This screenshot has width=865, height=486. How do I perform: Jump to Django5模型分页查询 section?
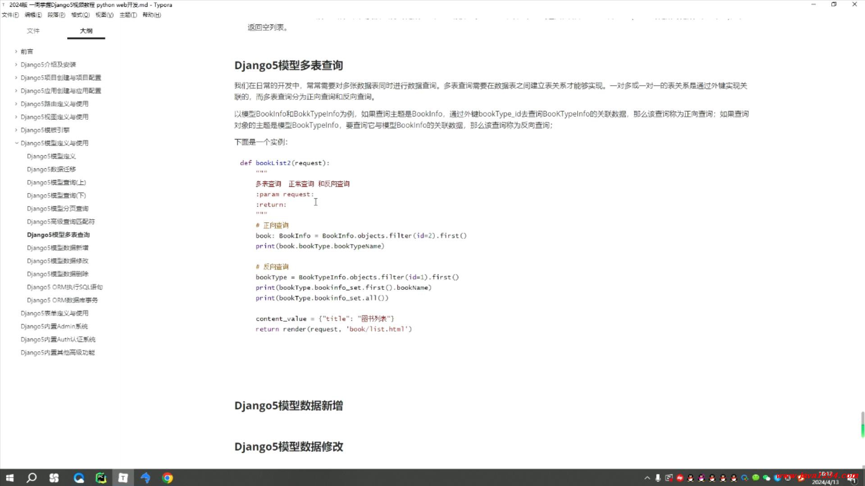coord(58,208)
